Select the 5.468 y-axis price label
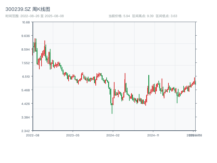Image resolution: width=217 pixels, height=163 pixels. [26, 90]
